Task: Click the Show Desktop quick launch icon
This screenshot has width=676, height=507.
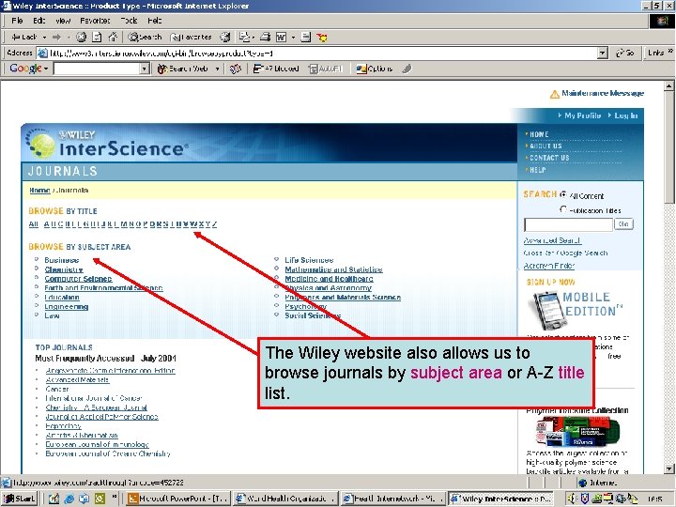Action: (54, 499)
